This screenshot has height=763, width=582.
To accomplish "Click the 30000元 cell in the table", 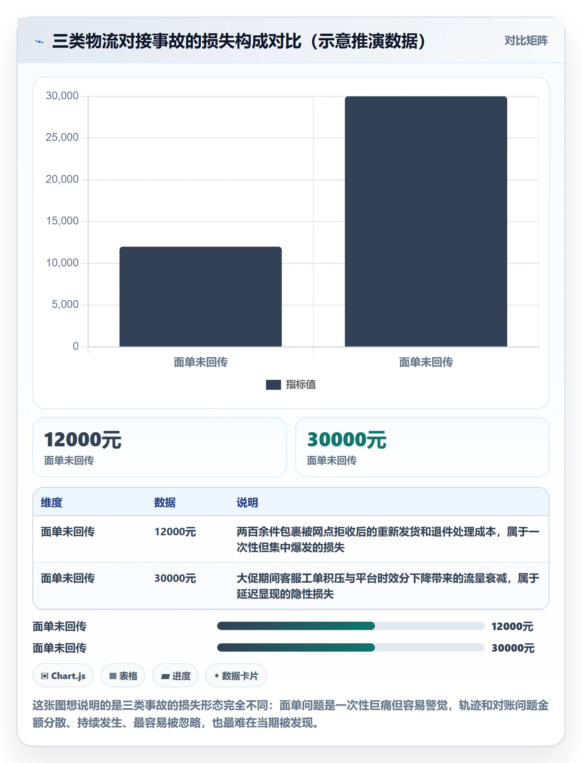I will (175, 578).
